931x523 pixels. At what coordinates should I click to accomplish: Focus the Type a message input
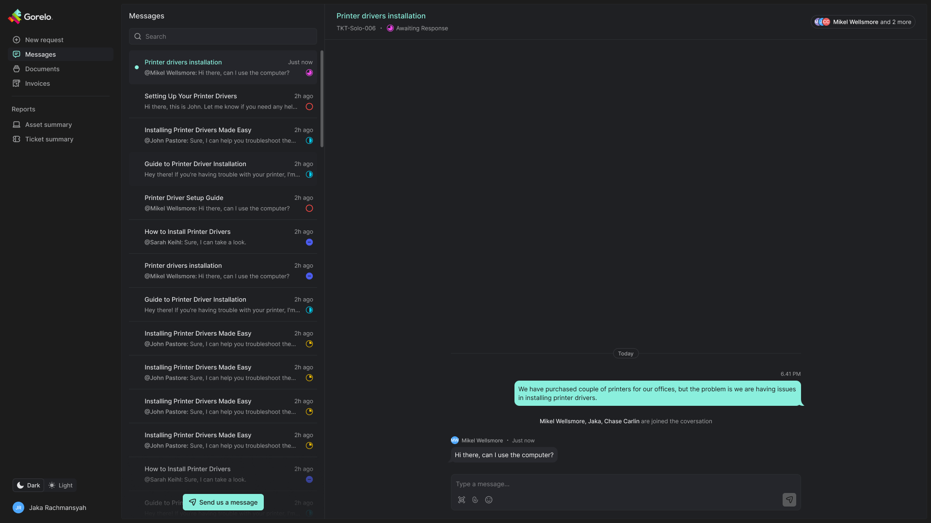(626, 484)
